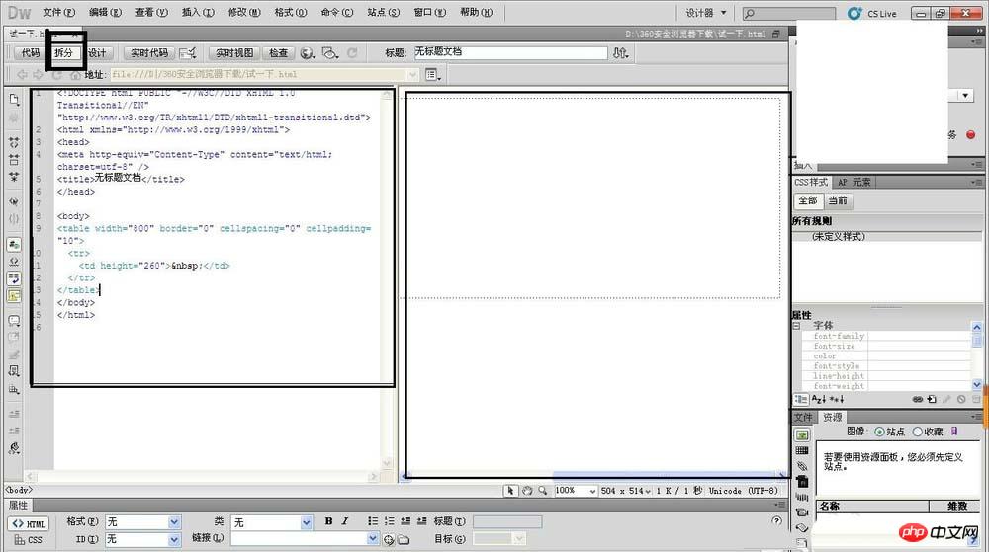Click the browse-for-file folder icon beside link field

404,539
